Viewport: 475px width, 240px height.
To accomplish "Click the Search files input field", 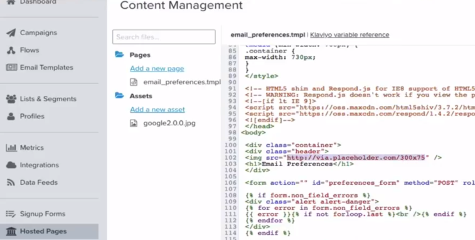I will click(x=164, y=37).
